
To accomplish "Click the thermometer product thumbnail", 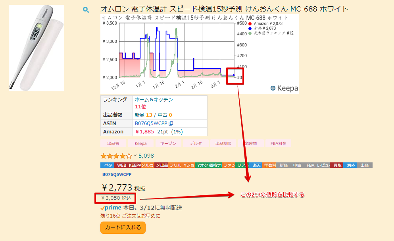I will (37, 48).
